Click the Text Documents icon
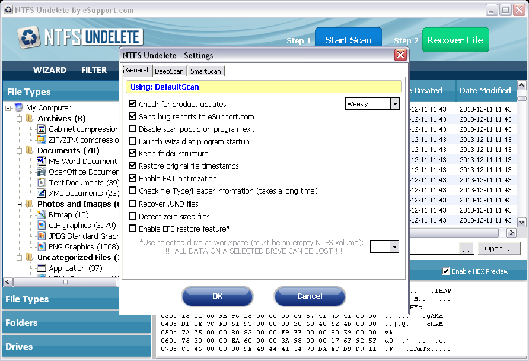Viewport: 529px width, 361px height. (x=42, y=182)
